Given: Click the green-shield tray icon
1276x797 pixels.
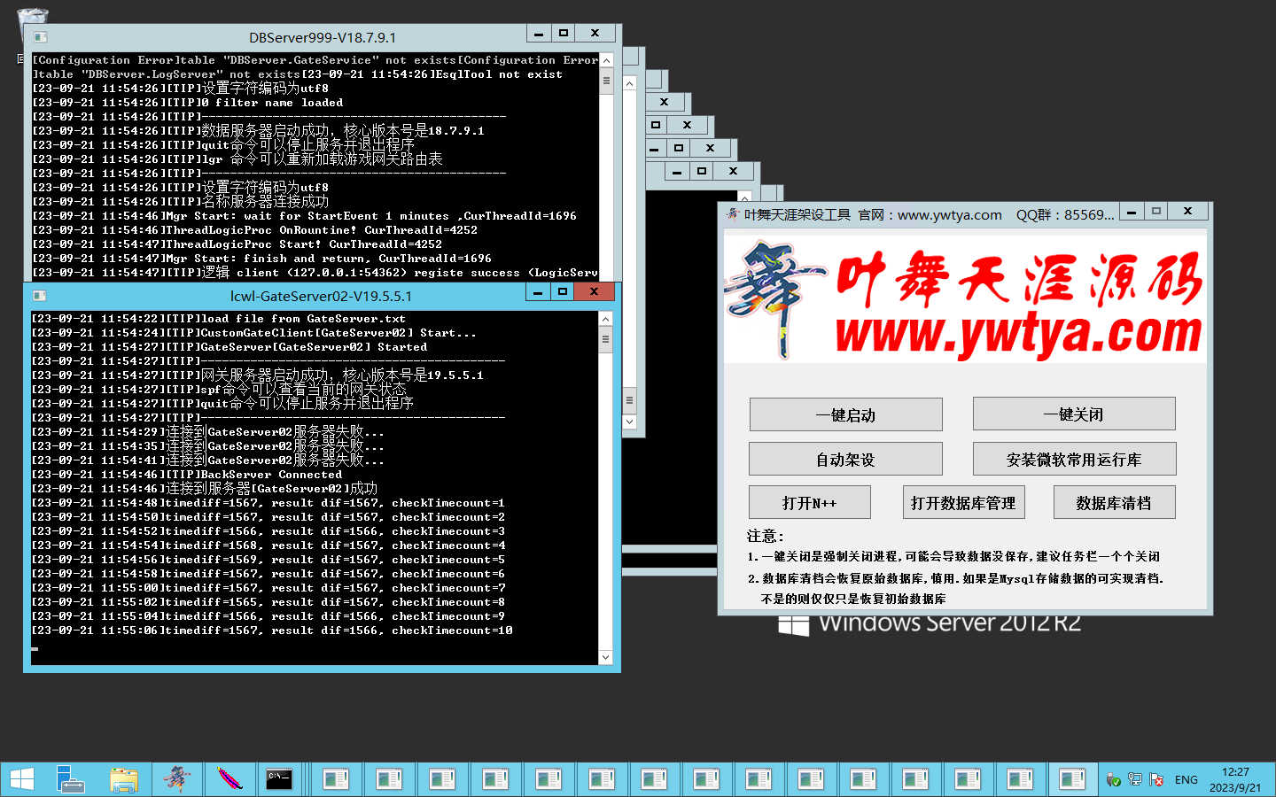Looking at the screenshot, I should coord(1114,780).
